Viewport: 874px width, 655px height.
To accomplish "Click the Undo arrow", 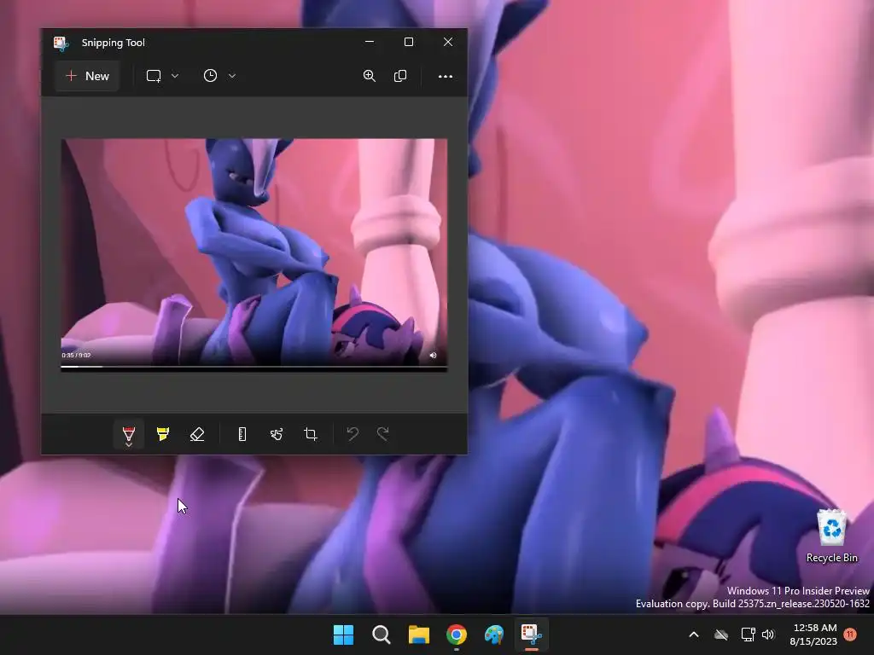I will point(353,433).
